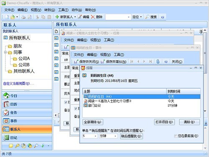Screen dimensions: 209x157
Task: Click 打开项目(O) button
Action: pos(164,122)
